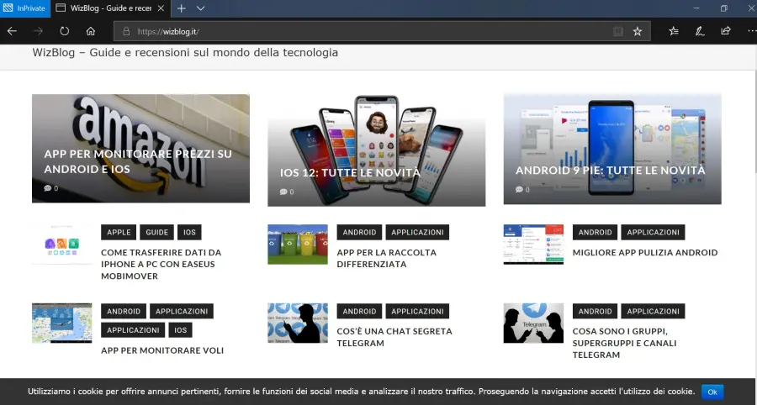
Task: Open 'Android 9 Pie: tutte le novità' headline
Action: [x=611, y=171]
